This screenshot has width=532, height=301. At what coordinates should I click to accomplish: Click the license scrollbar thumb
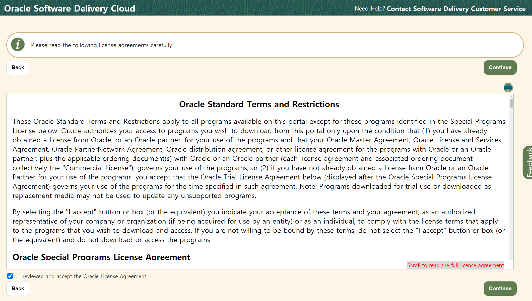(511, 103)
